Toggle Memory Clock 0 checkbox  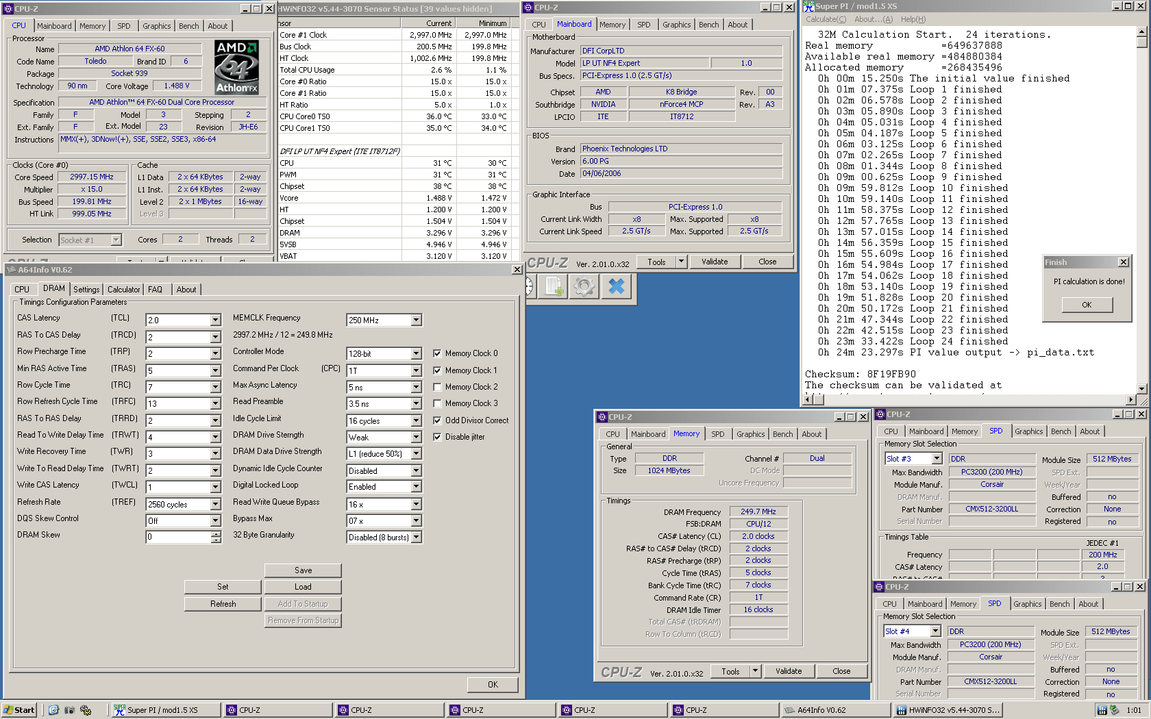pyautogui.click(x=437, y=353)
